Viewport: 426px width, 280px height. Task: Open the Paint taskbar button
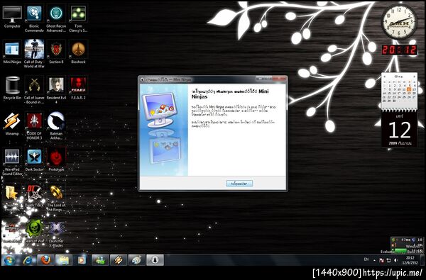(136, 260)
